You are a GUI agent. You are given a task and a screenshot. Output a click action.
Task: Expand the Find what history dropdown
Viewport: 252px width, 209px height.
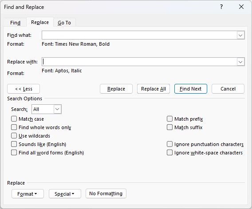click(x=240, y=35)
